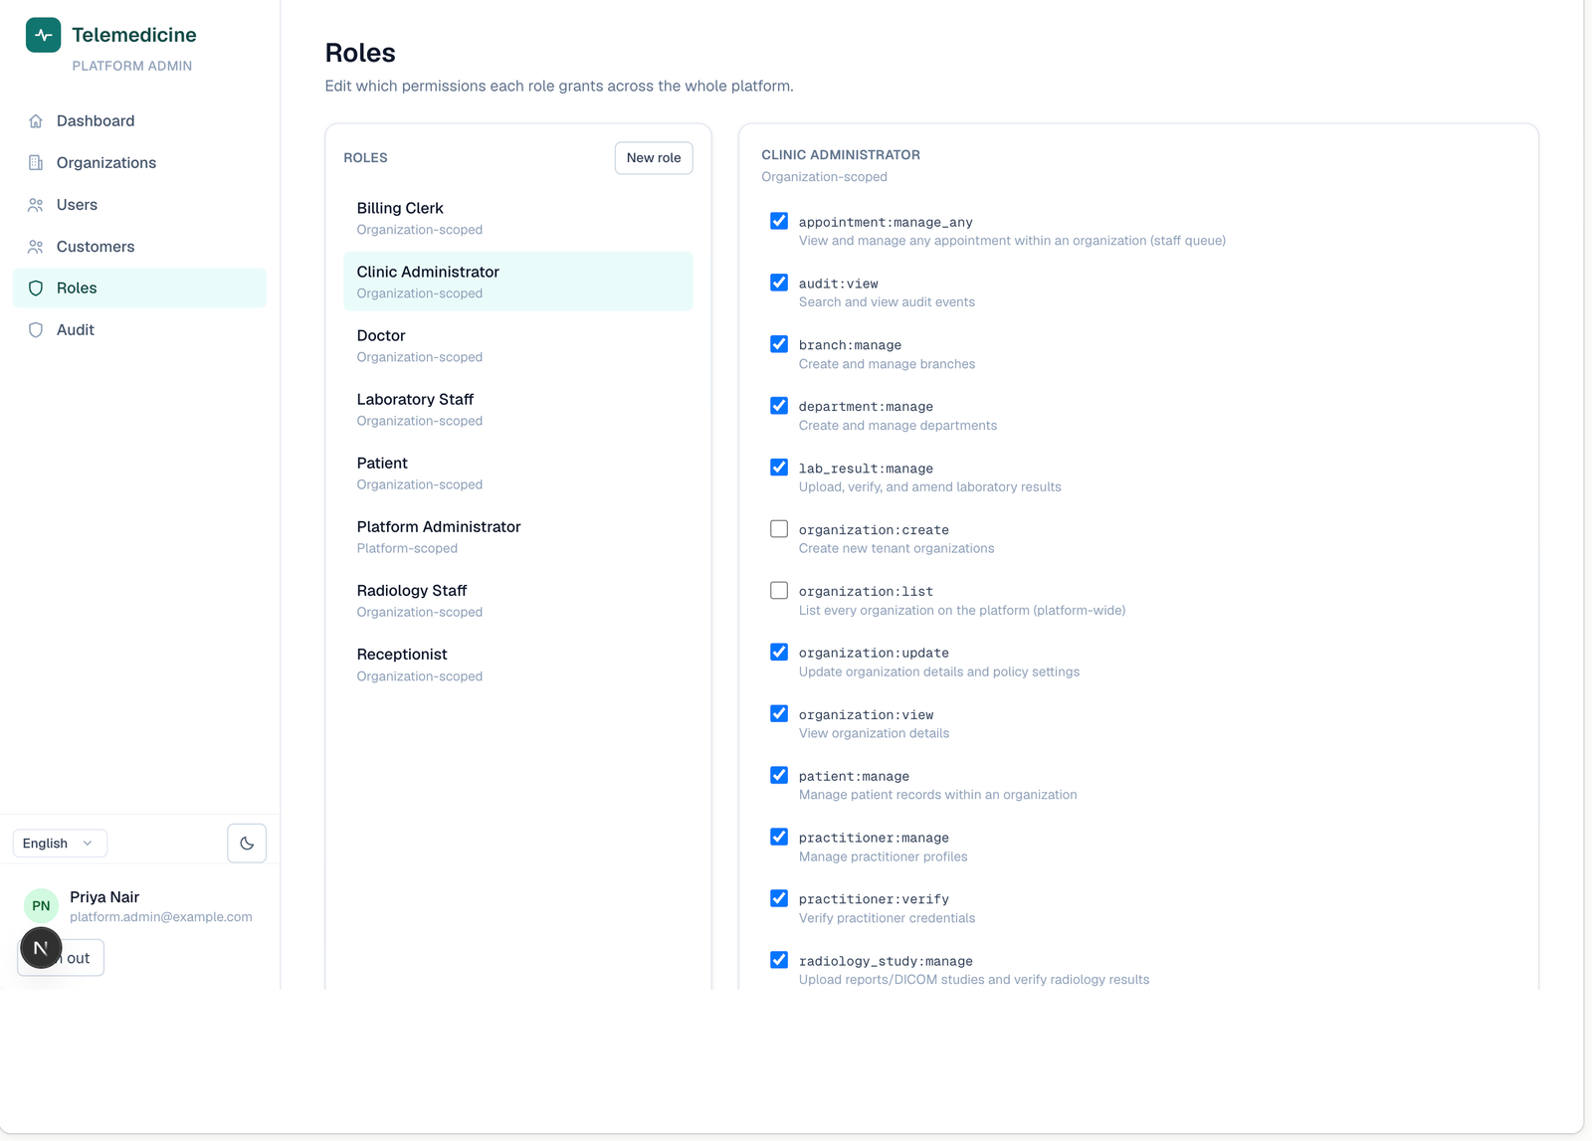Select the Receptionist role

tap(518, 664)
